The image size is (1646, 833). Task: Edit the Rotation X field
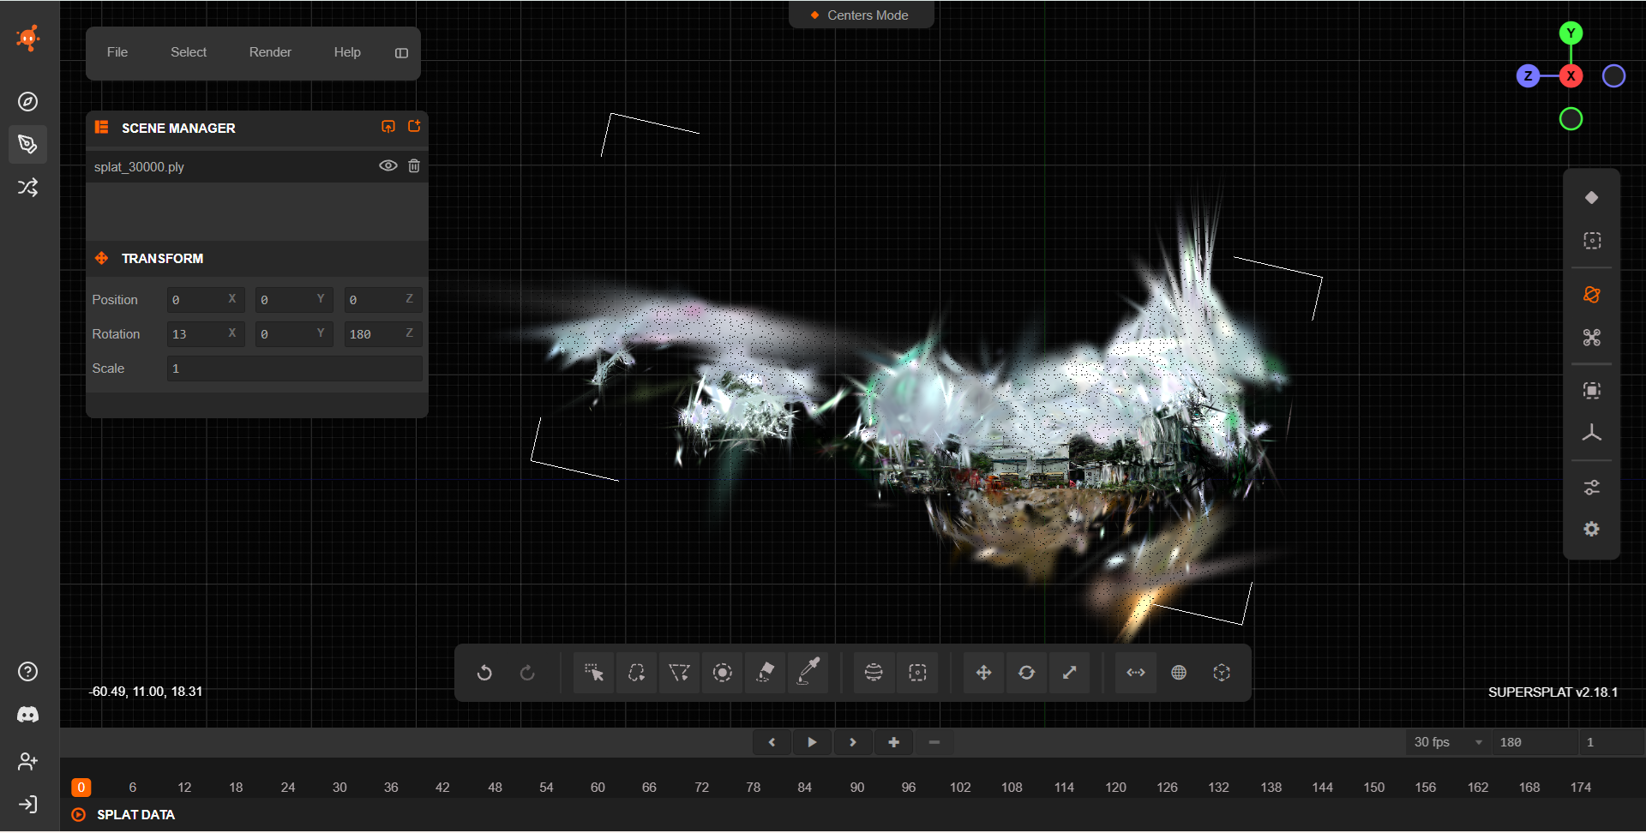[206, 334]
